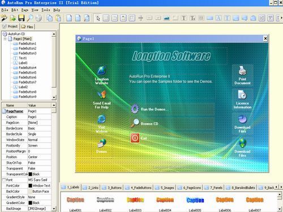The width and height of the screenshot is (283, 212).
Task: Open the 4_FadeButtons tab
Action: click(x=139, y=188)
